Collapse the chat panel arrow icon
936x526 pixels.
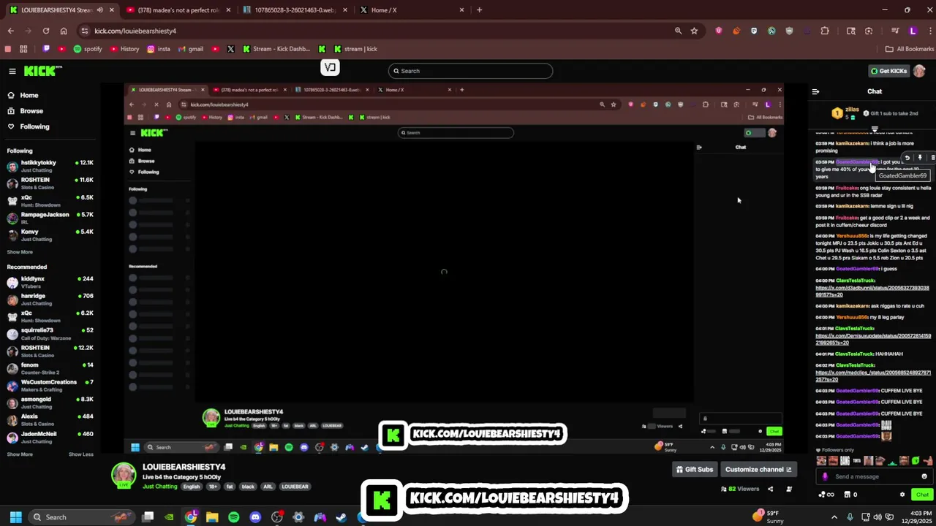(x=815, y=91)
